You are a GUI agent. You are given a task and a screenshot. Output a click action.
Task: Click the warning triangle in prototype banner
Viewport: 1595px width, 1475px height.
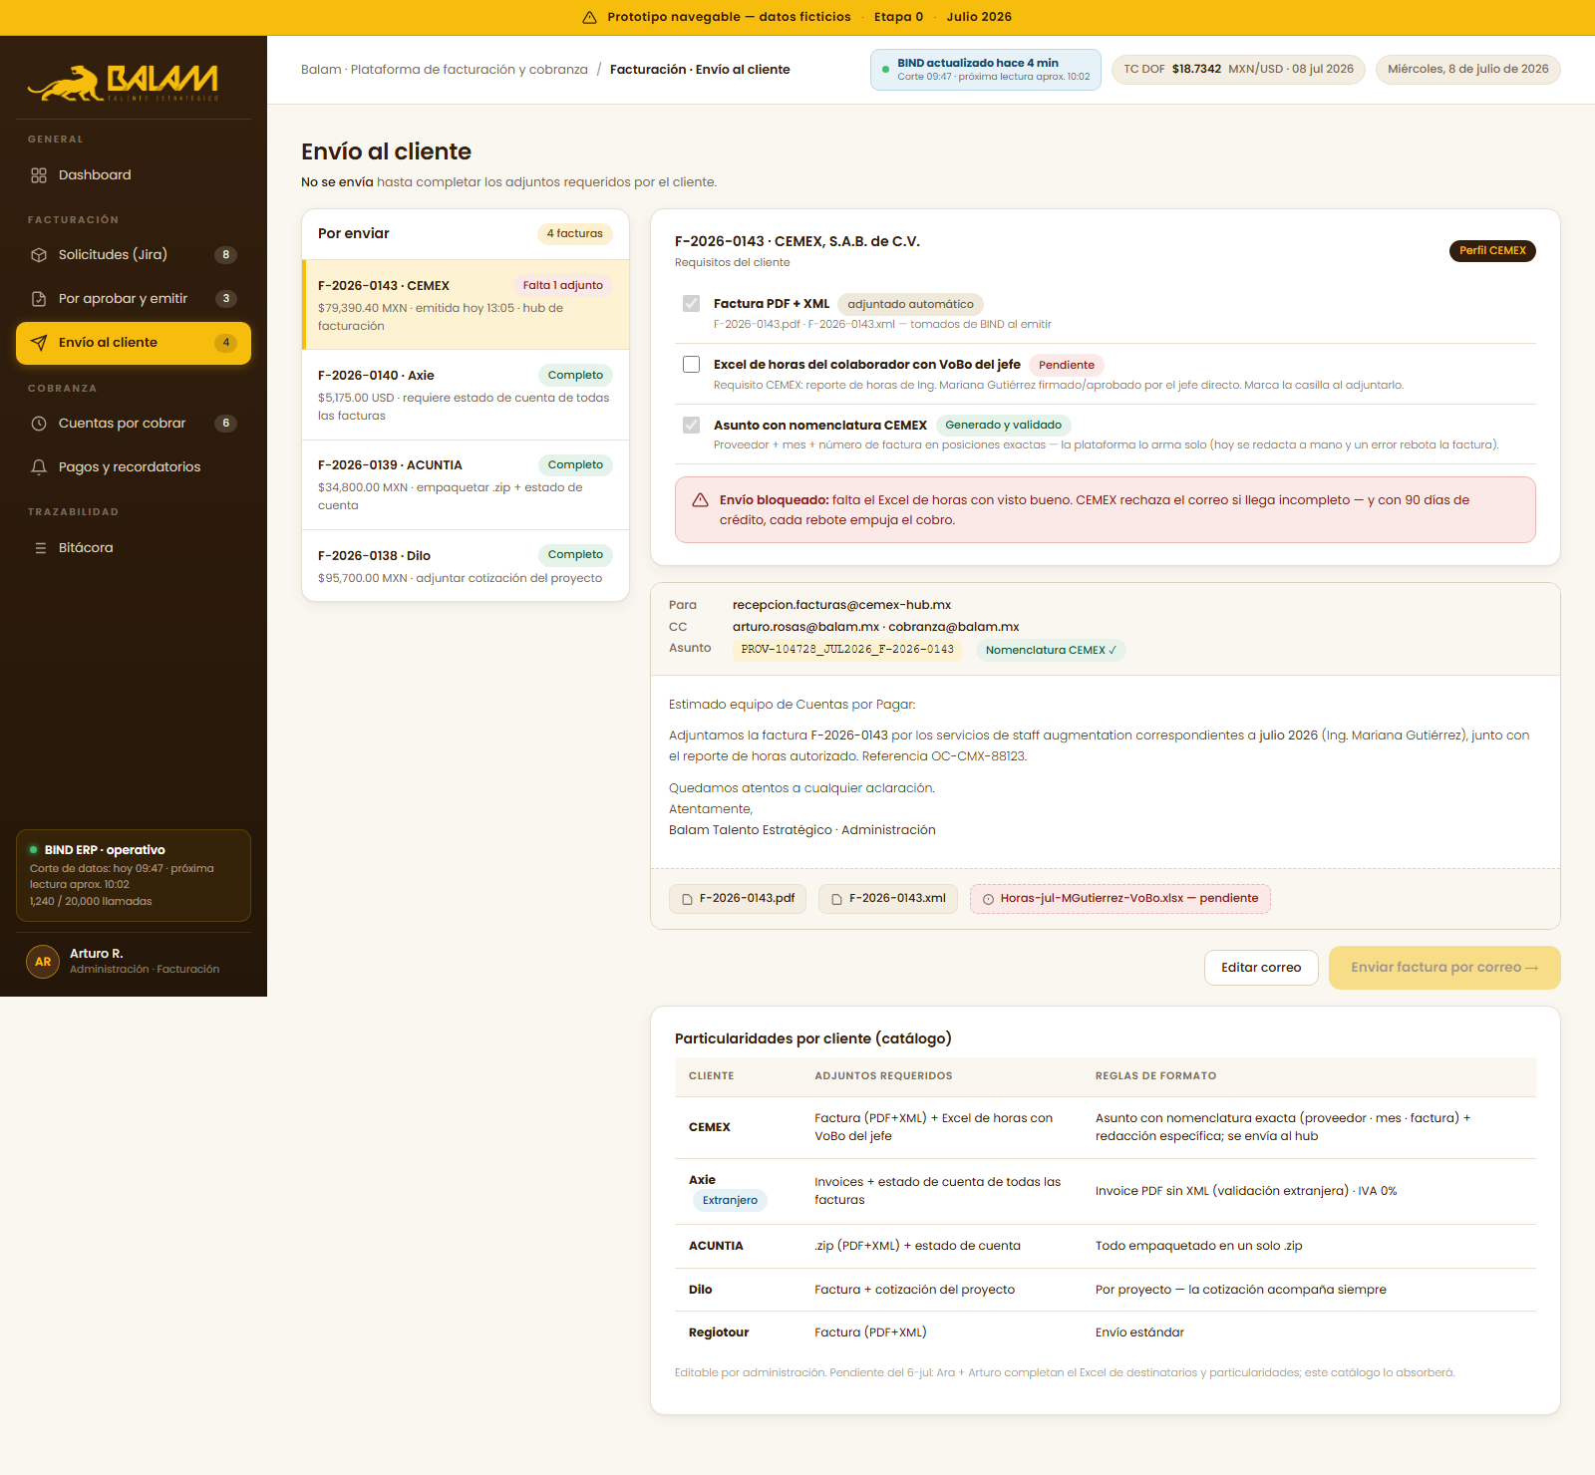(x=589, y=17)
